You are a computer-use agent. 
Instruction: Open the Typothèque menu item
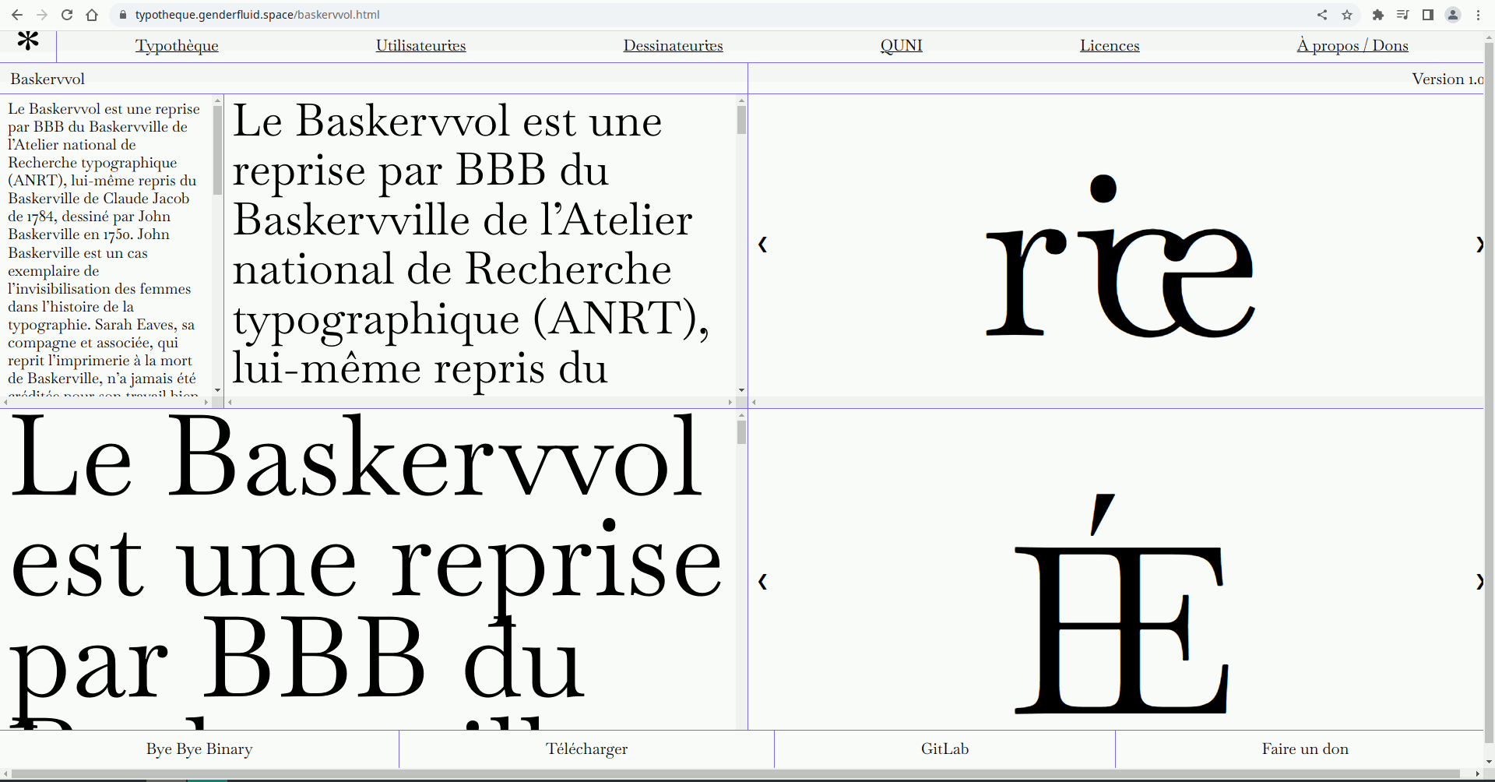click(x=177, y=46)
